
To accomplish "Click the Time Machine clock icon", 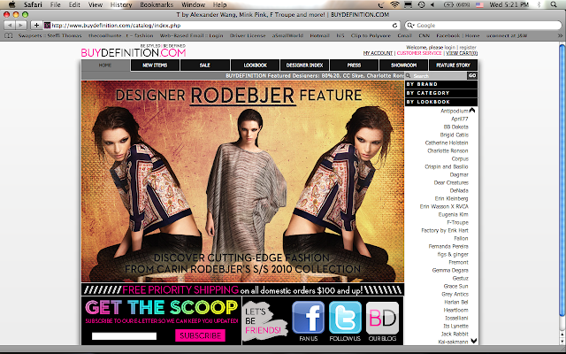I will (421, 4).
